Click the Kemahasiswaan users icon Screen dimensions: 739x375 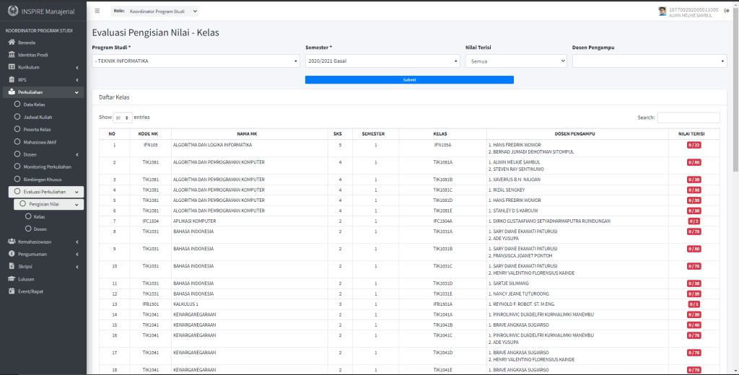point(12,241)
